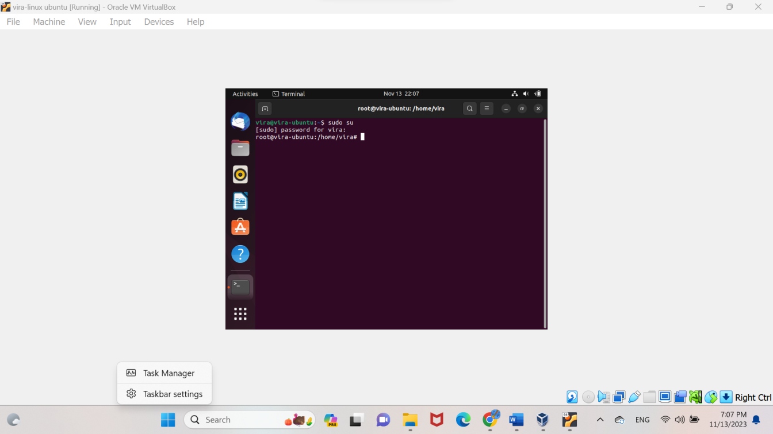Open the View menu
The width and height of the screenshot is (773, 434).
(87, 22)
